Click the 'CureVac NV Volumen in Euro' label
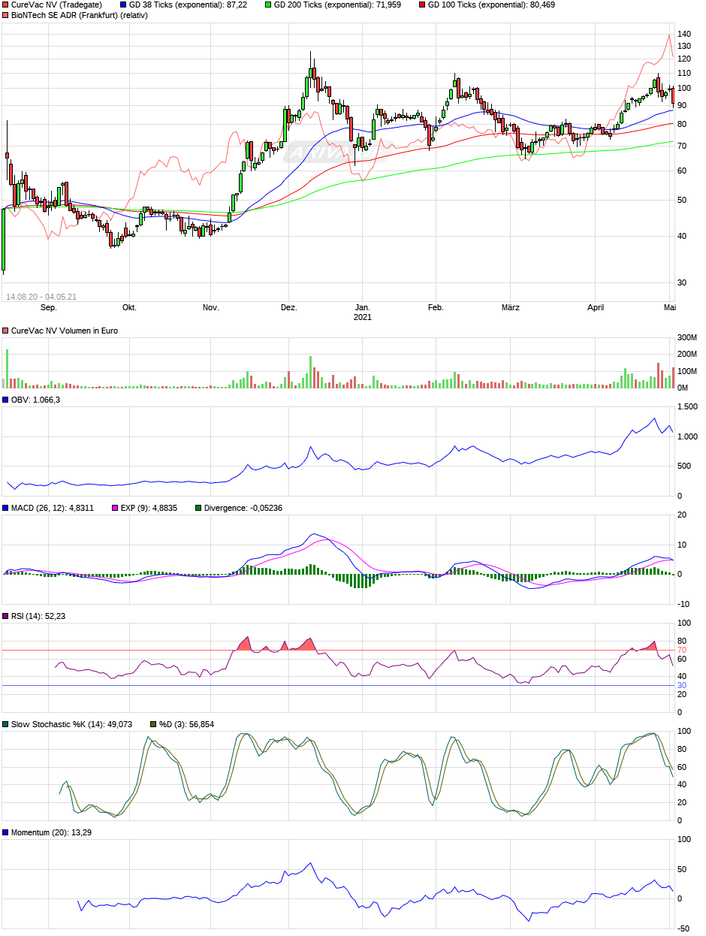Viewport: 706px width, 936px height. coord(65,331)
